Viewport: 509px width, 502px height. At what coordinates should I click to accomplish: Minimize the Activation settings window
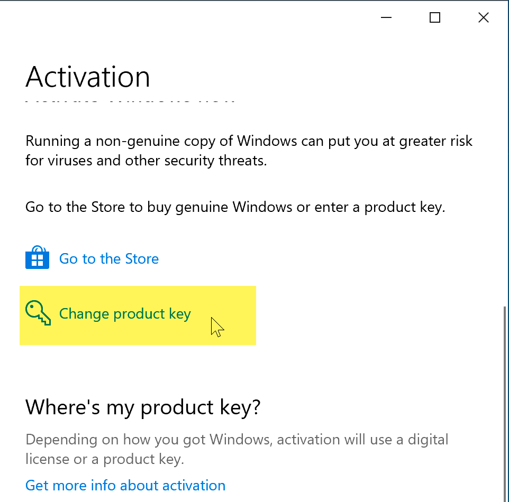coord(386,17)
